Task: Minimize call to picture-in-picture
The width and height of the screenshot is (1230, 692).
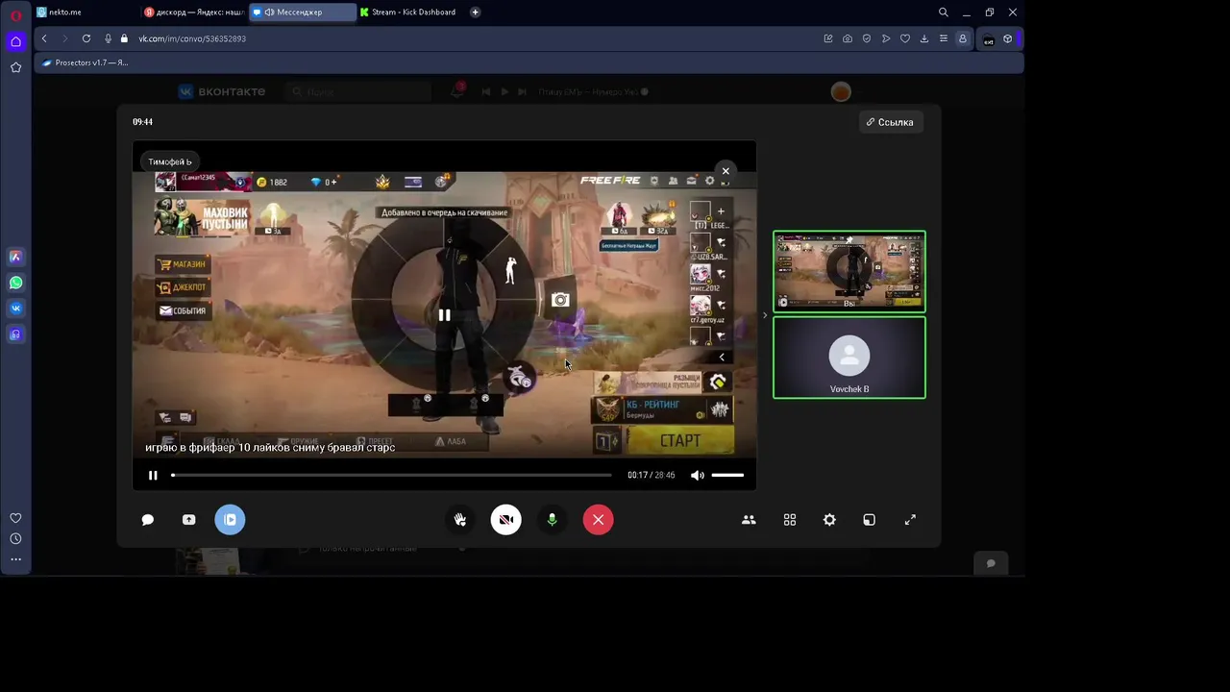Action: pos(870,520)
